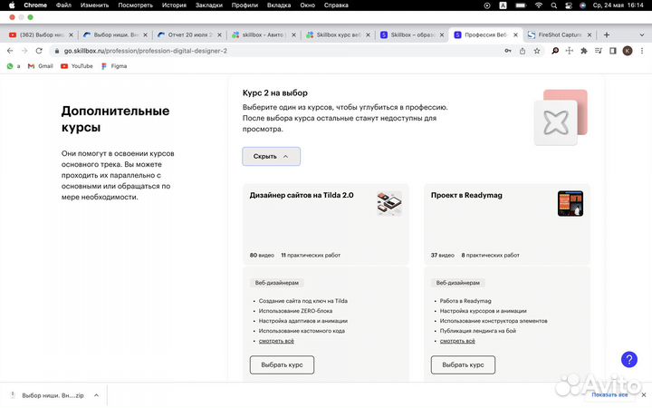Switch to the Skillbox курс веб tab

point(338,35)
